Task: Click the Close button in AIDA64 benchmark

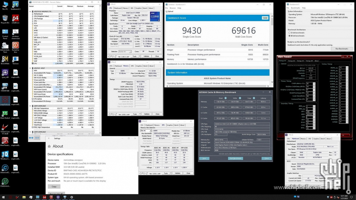Action: click(x=267, y=158)
